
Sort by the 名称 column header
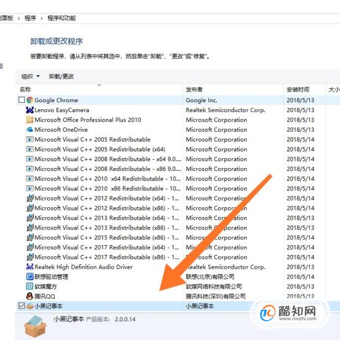(100, 89)
